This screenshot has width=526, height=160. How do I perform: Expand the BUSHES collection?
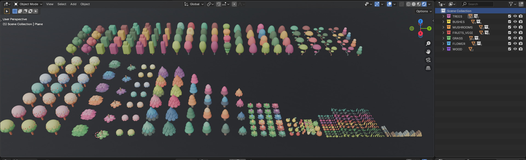pos(443,22)
